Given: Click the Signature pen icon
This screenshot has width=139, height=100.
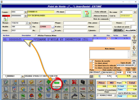Looking at the screenshot, I should click(83, 96).
